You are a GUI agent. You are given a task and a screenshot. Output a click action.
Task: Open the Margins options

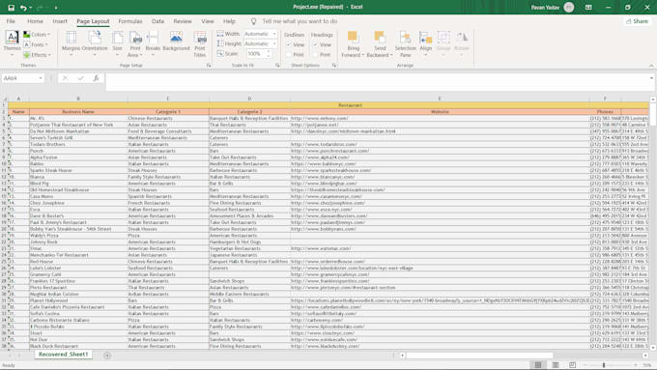[71, 43]
